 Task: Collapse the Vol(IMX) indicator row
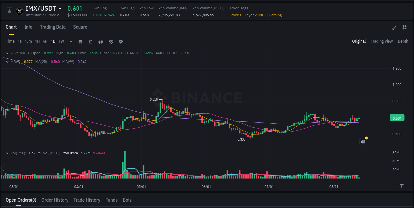pyautogui.click(x=7, y=153)
